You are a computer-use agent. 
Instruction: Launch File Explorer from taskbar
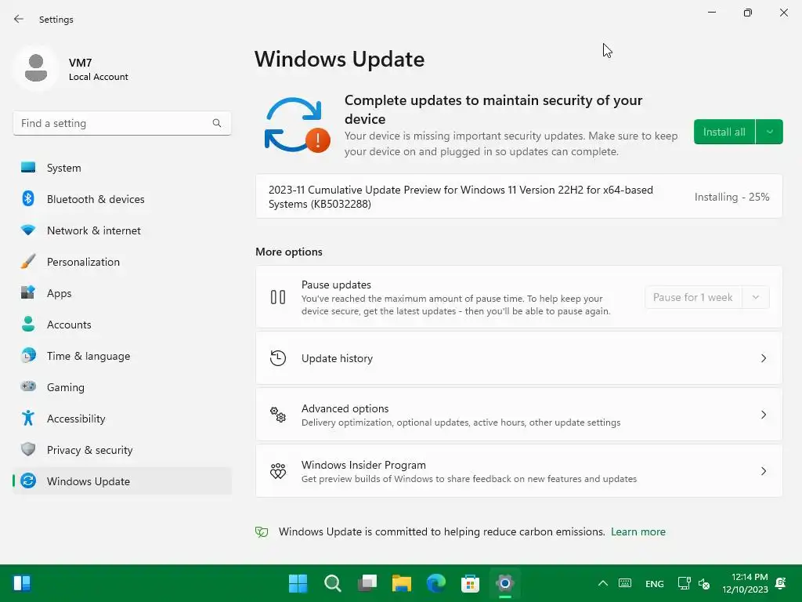tap(402, 583)
